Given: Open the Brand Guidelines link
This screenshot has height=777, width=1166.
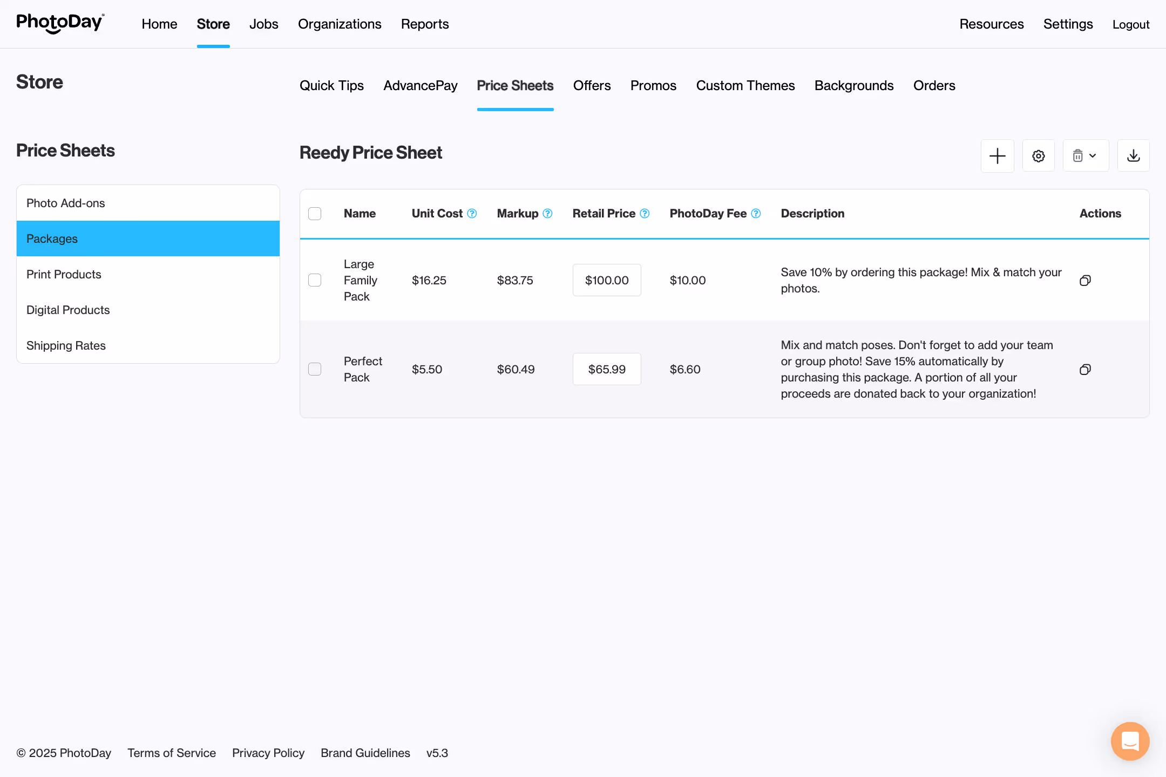Looking at the screenshot, I should pos(365,753).
